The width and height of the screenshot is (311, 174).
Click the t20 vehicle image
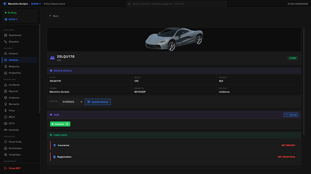point(174,39)
